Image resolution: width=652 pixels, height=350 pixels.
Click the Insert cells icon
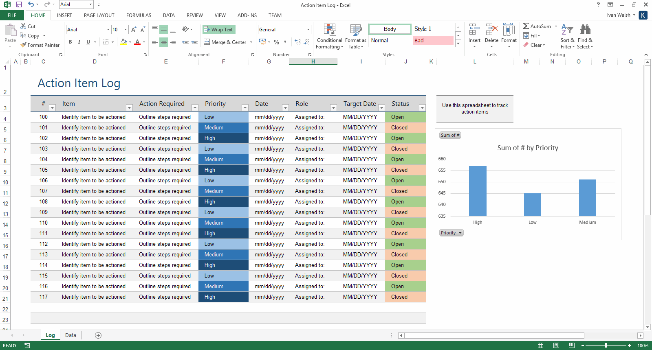click(474, 30)
